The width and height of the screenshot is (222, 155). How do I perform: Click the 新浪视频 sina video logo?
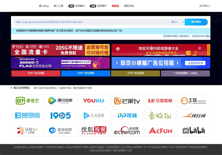point(61,130)
